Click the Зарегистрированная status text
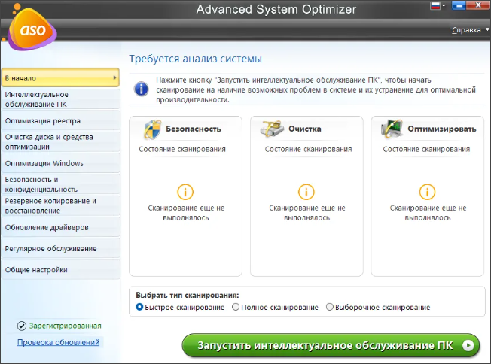 pos(65,326)
